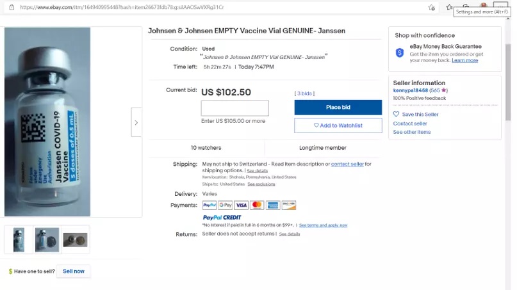Image resolution: width=517 pixels, height=290 pixels.
Task: Click the lock icon beside the URL
Action: click(12, 7)
